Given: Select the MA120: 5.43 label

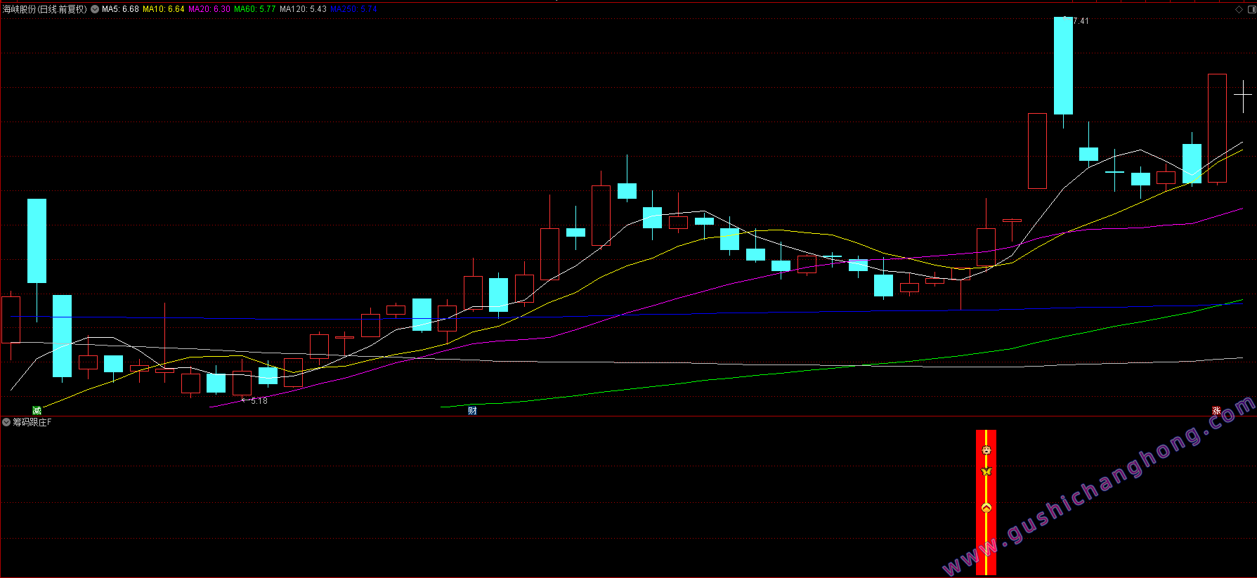Looking at the screenshot, I should click(x=303, y=9).
